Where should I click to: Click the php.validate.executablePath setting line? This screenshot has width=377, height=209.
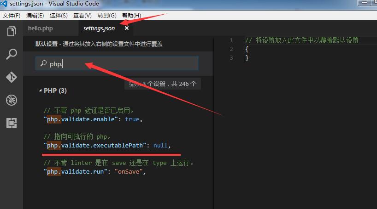pyautogui.click(x=107, y=146)
